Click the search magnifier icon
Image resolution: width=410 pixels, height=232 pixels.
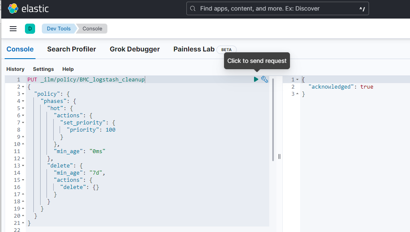click(x=193, y=8)
